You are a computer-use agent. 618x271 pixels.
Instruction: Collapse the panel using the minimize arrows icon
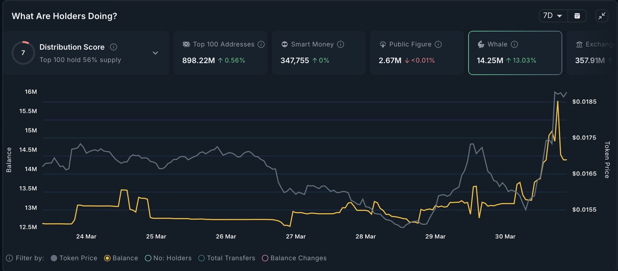[x=602, y=16]
